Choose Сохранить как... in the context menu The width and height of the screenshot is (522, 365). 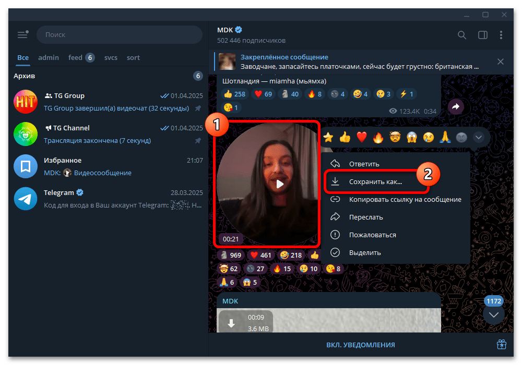tap(397, 181)
